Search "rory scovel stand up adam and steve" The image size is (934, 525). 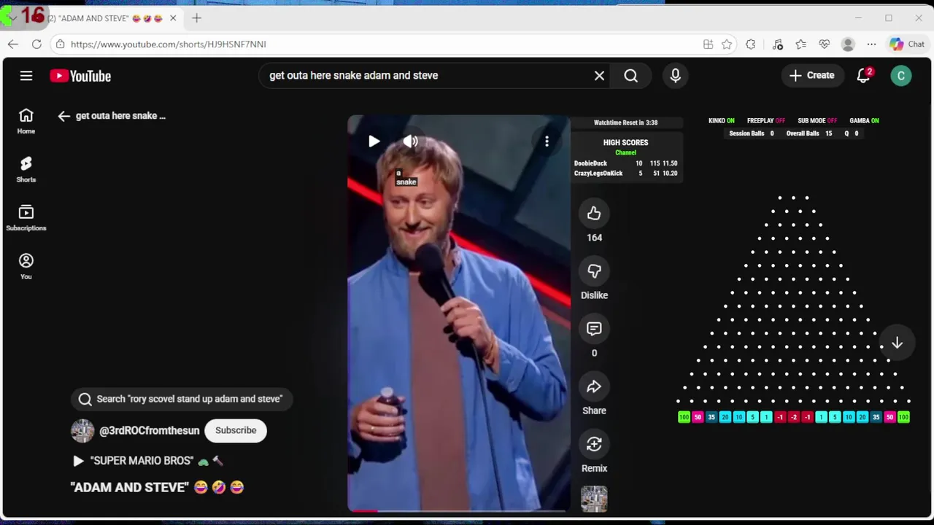(182, 399)
